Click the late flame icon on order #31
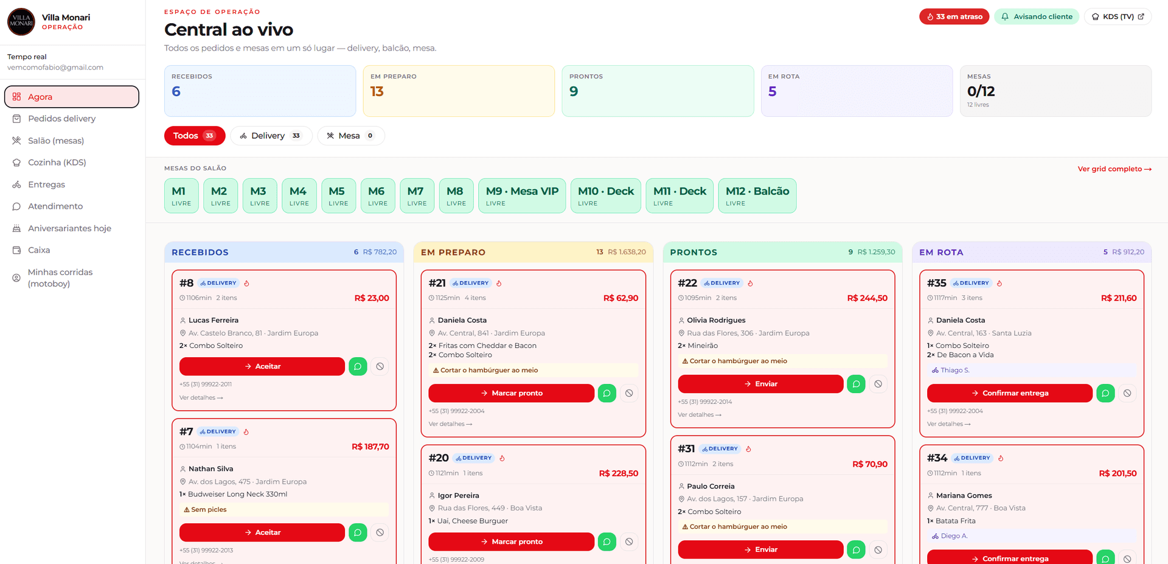The height and width of the screenshot is (564, 1168). pos(748,449)
